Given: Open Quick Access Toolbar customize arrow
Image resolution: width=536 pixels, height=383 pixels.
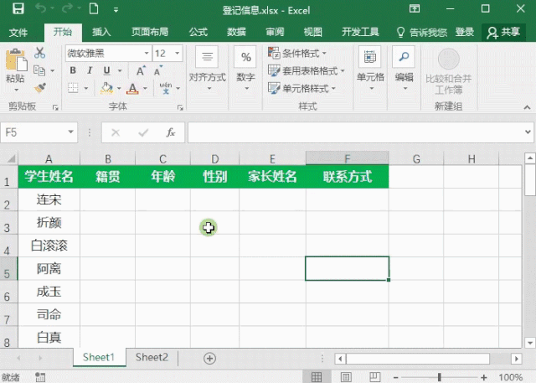Looking at the screenshot, I should coord(116,10).
